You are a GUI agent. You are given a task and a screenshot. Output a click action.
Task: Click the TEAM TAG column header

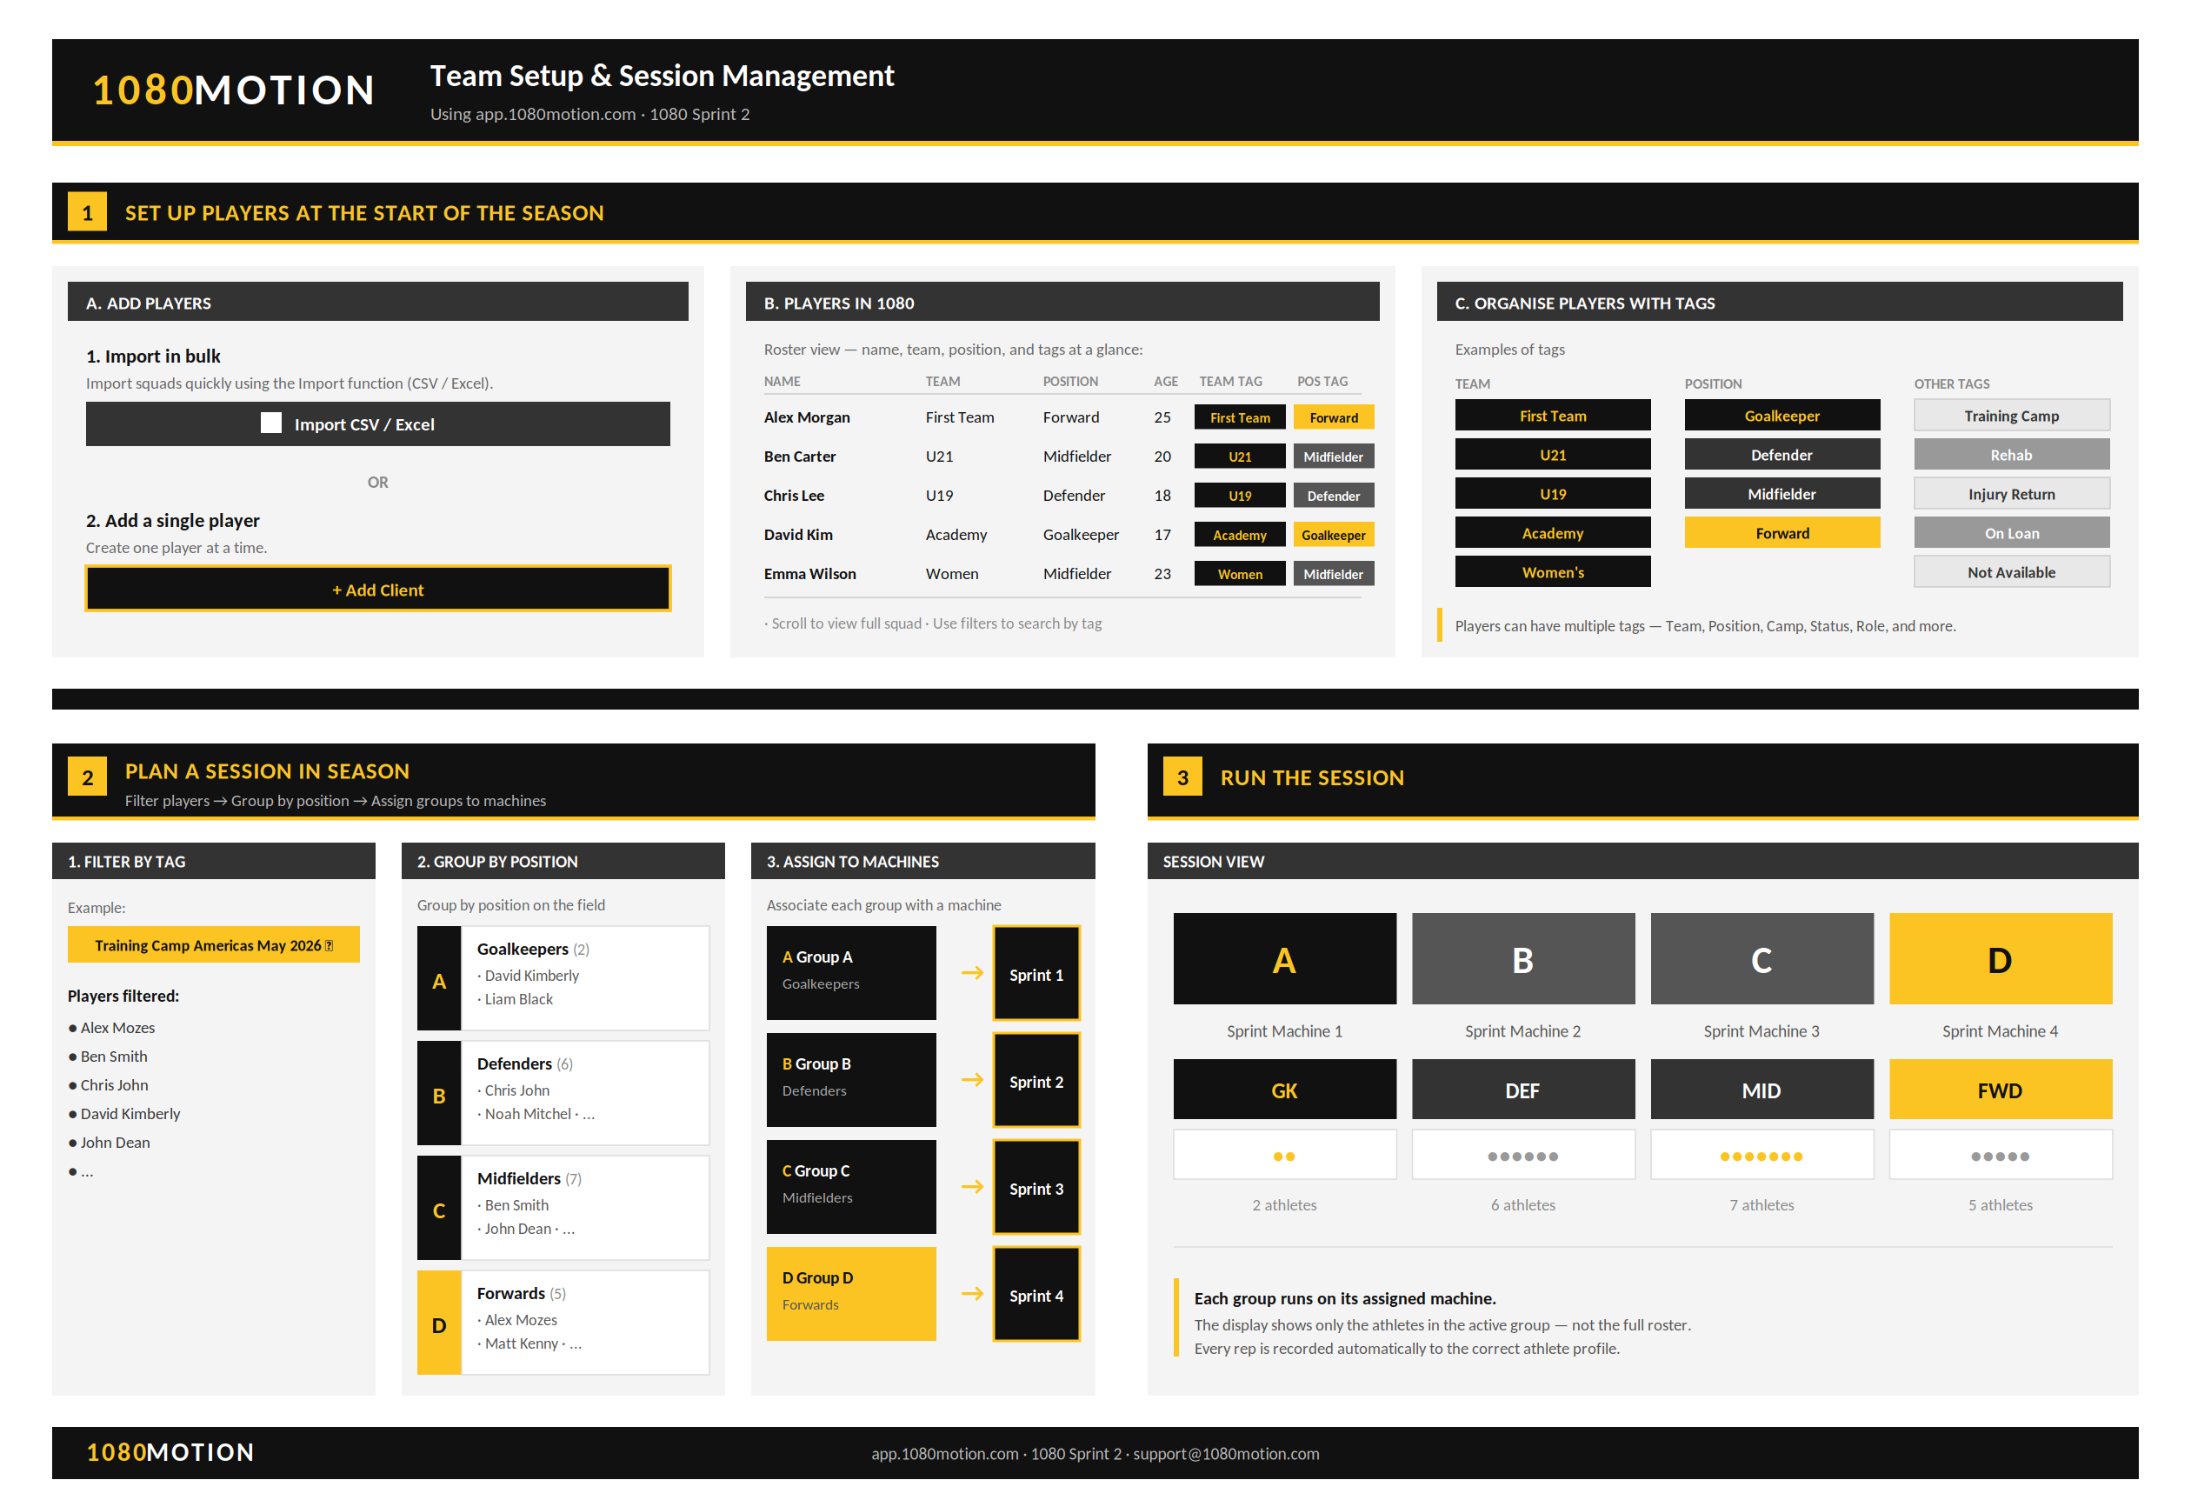coord(1230,381)
